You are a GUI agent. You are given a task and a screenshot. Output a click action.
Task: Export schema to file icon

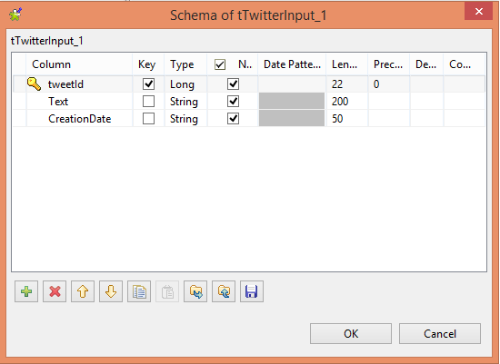coord(224,291)
